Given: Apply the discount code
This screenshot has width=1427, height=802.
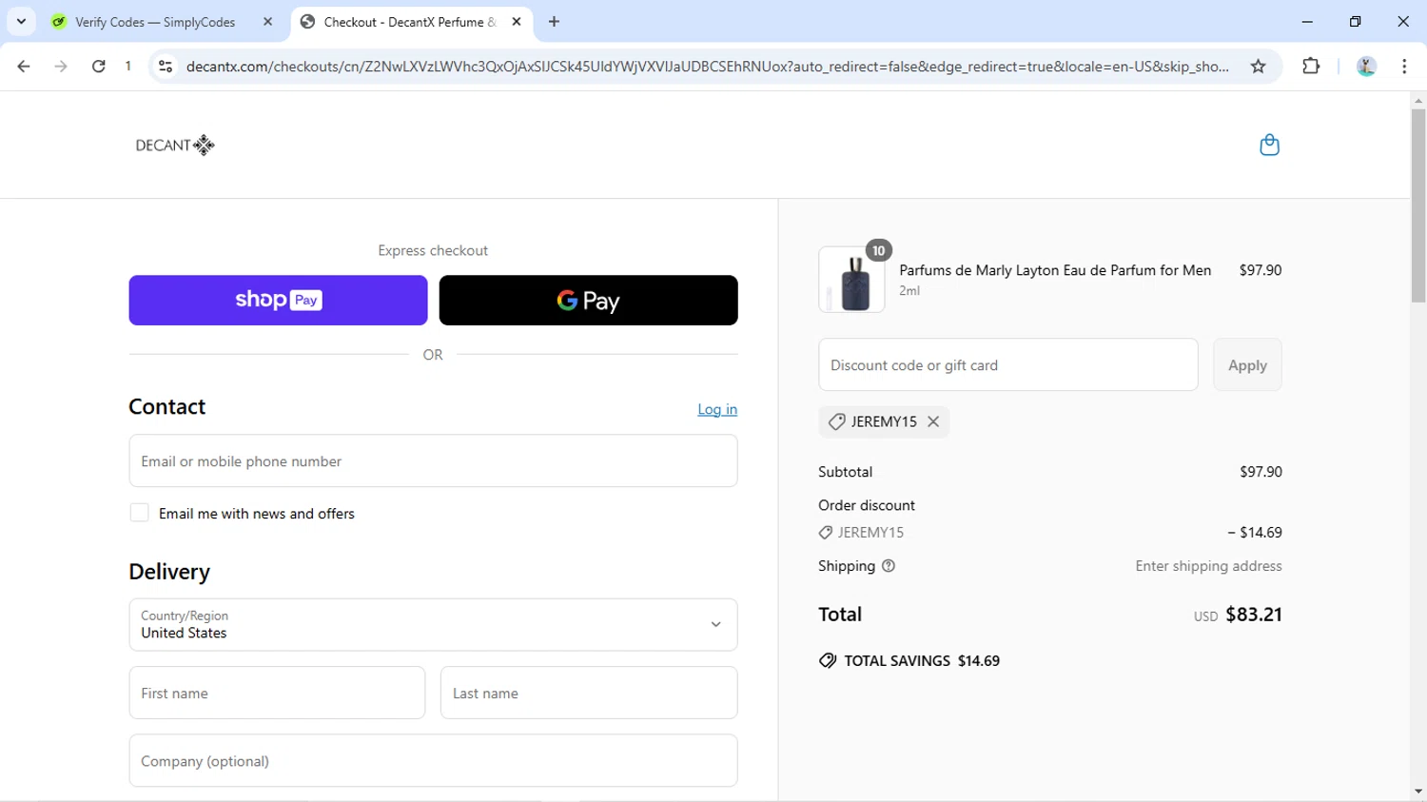Looking at the screenshot, I should (x=1247, y=364).
